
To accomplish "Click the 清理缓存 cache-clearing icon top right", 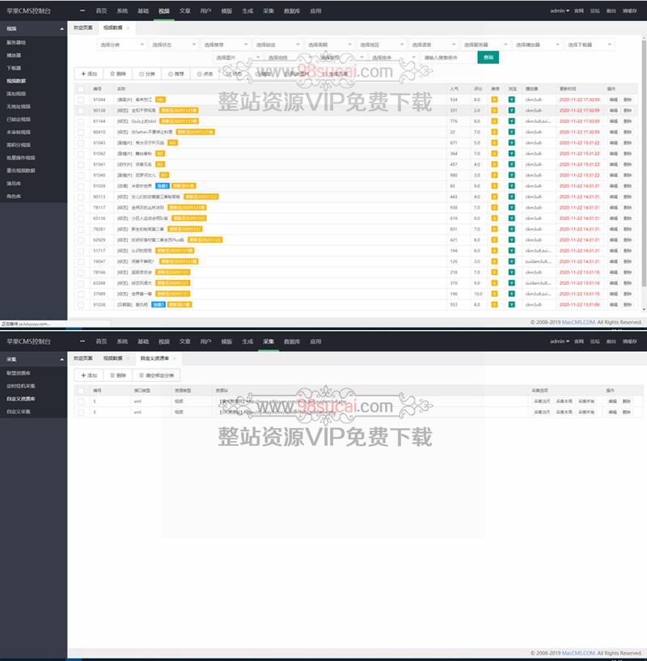I will [x=632, y=11].
